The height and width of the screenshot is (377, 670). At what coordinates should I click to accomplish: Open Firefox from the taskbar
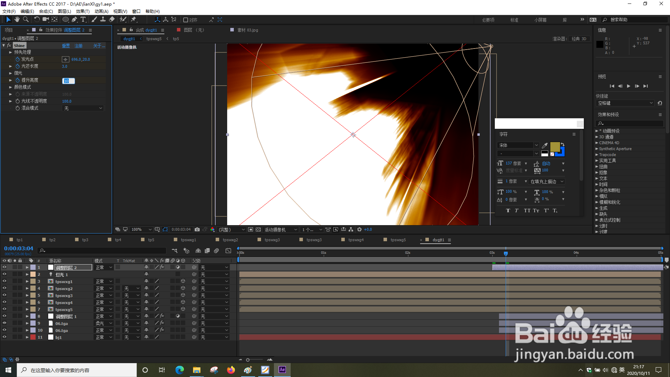click(231, 370)
